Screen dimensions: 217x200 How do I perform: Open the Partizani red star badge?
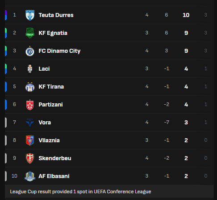[30, 105]
